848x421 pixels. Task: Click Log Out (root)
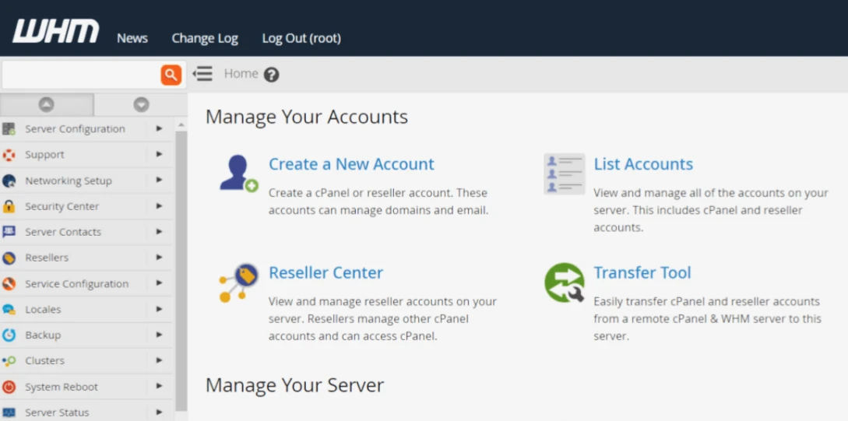[301, 38]
